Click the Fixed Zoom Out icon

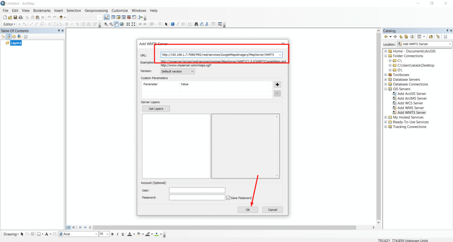[x=133, y=24]
